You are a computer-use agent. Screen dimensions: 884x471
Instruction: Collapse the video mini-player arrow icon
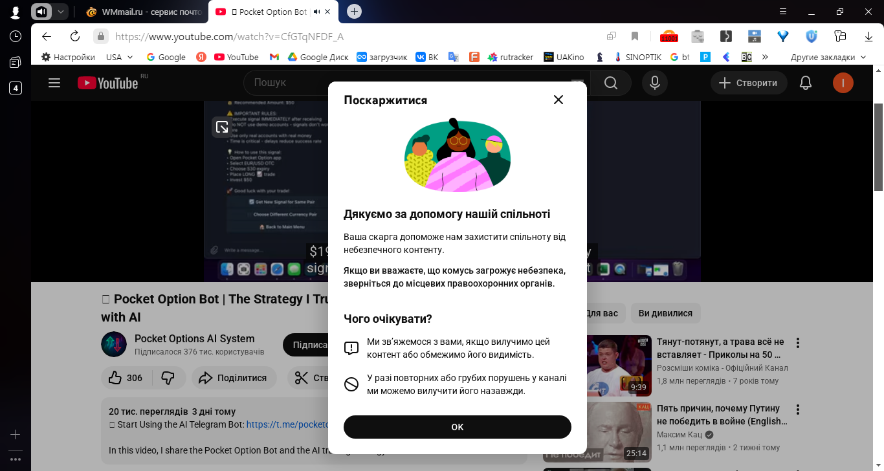coord(222,127)
